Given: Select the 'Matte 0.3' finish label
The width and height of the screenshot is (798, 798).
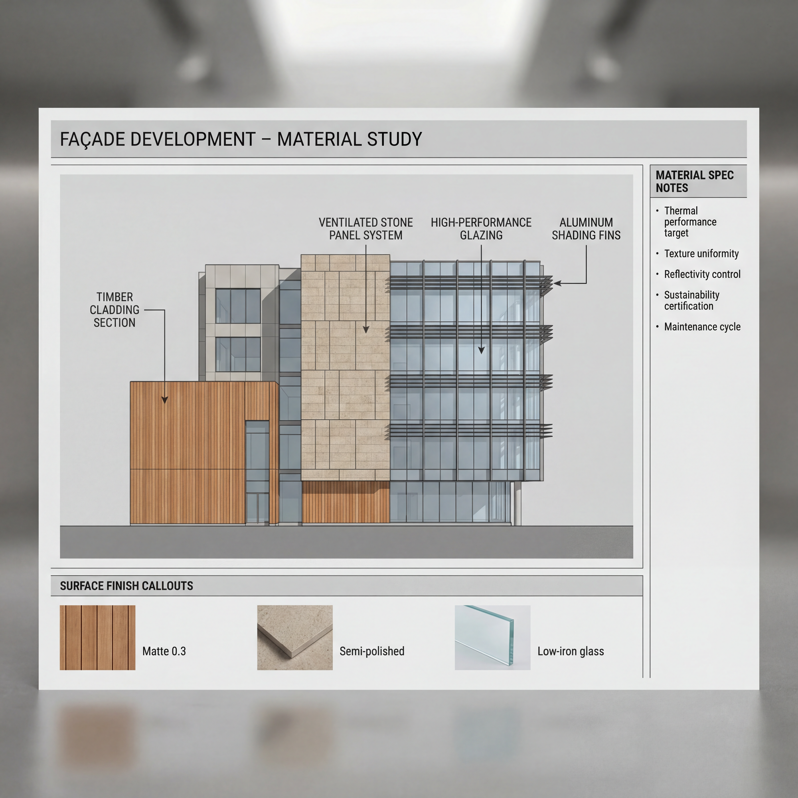Looking at the screenshot, I should click(x=164, y=652).
